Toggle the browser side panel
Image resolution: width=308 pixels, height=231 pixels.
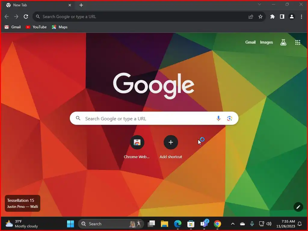282,17
